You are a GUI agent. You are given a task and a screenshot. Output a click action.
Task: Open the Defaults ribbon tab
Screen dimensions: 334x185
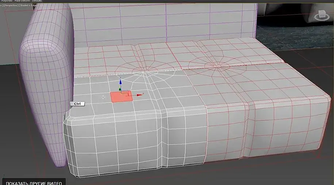coord(37,1)
